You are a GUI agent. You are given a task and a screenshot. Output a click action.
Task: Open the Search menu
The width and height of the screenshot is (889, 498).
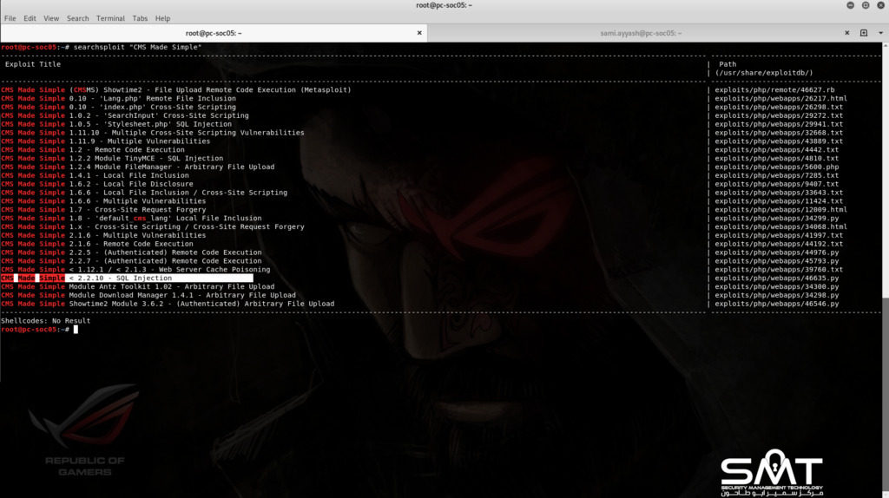(77, 18)
